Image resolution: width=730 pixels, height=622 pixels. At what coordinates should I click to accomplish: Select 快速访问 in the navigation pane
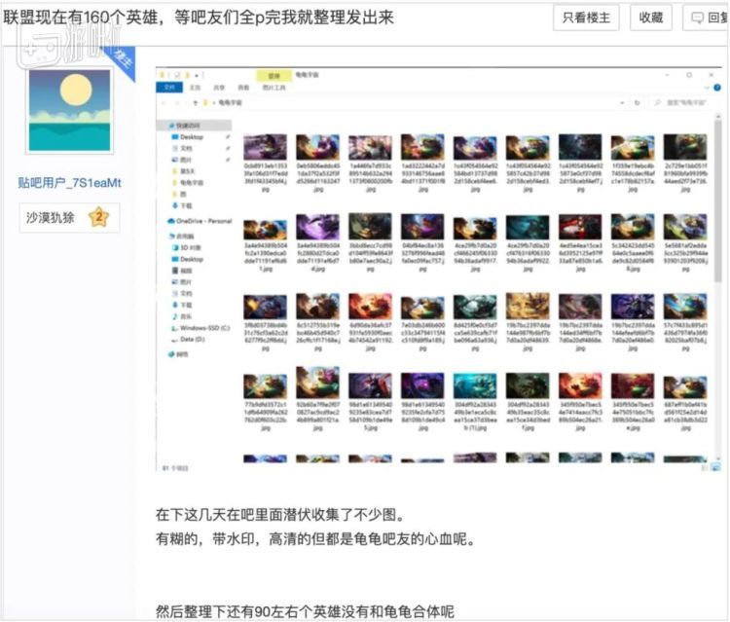pyautogui.click(x=194, y=126)
